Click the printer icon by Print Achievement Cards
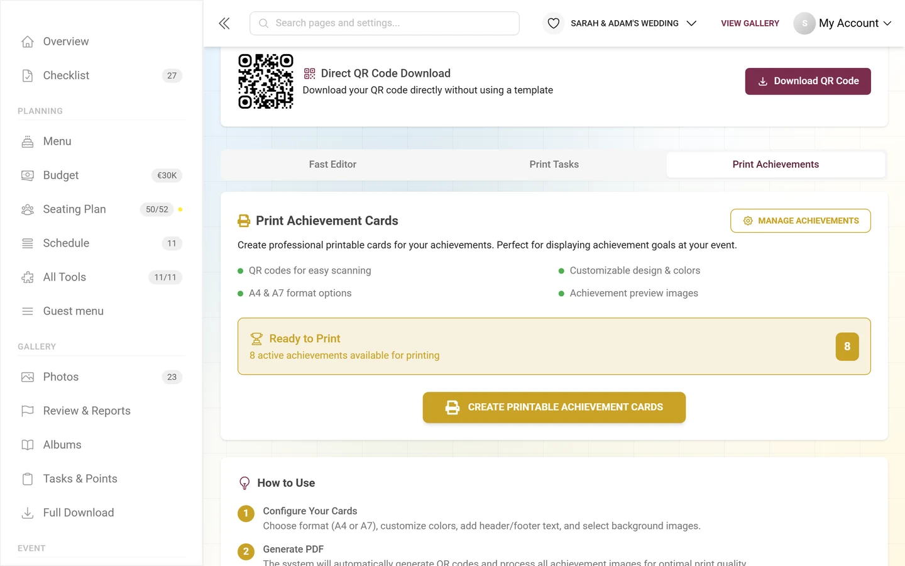Image resolution: width=905 pixels, height=566 pixels. coord(244,221)
